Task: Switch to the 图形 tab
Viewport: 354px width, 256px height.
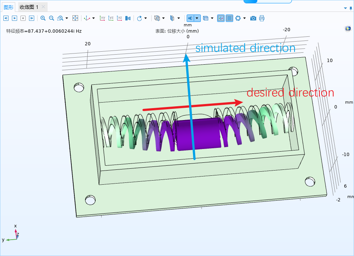Action: click(9, 7)
